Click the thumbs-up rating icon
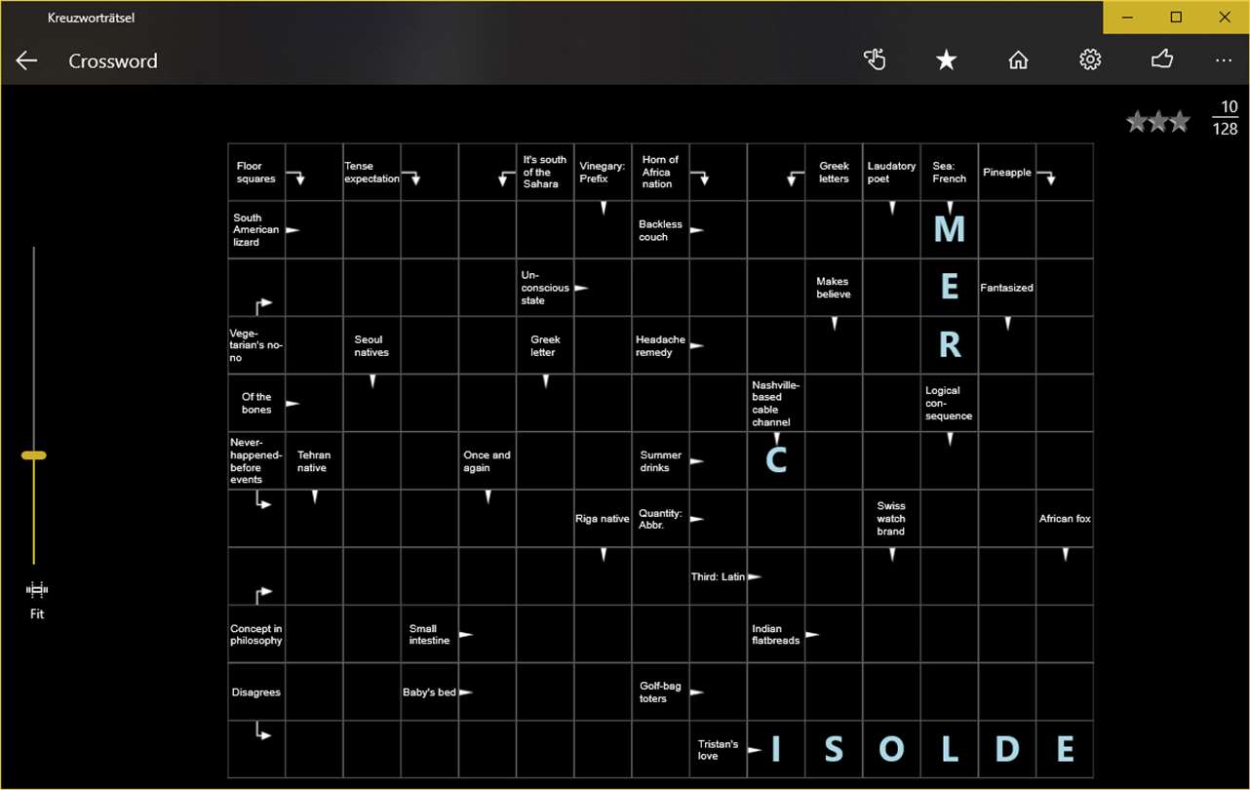Viewport: 1250px width, 790px height. (1161, 60)
